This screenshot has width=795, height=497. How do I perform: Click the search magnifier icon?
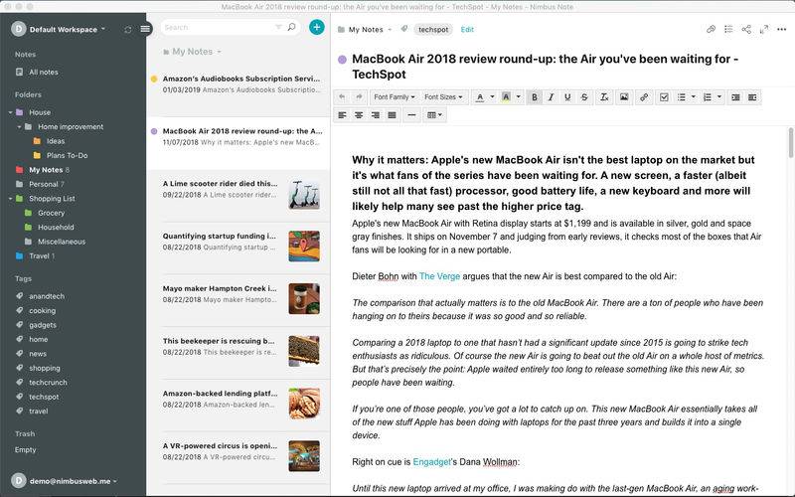point(292,27)
